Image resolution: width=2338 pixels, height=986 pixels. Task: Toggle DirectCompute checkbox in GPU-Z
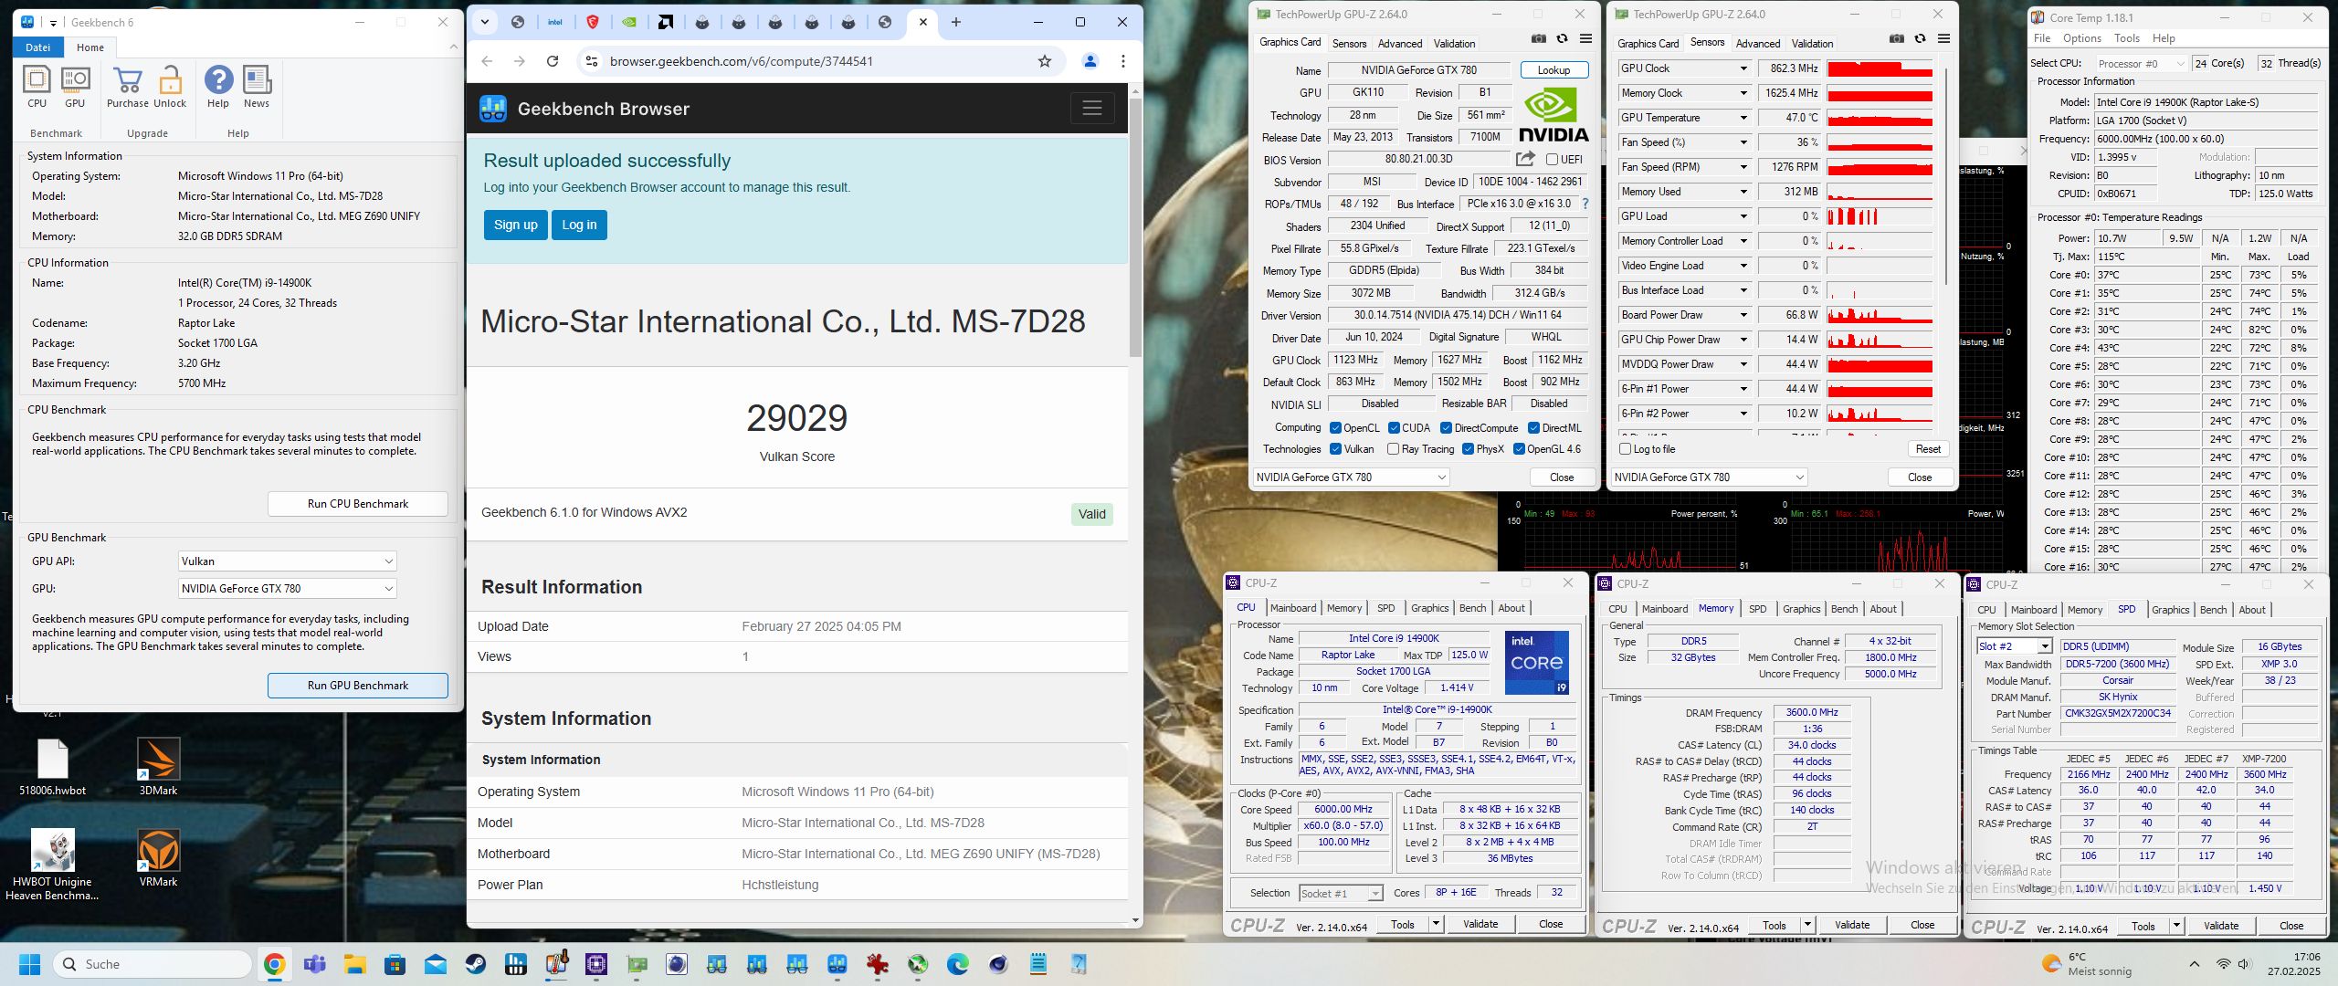(x=1446, y=428)
